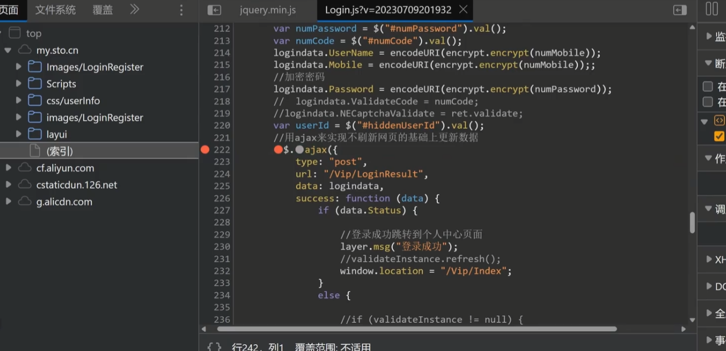Switch to the 文件系统 tab
Viewport: 726px width, 351px height.
click(x=56, y=10)
